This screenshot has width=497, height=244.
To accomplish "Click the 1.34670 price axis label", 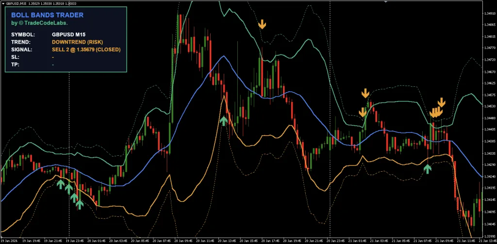I will click(490, 71).
